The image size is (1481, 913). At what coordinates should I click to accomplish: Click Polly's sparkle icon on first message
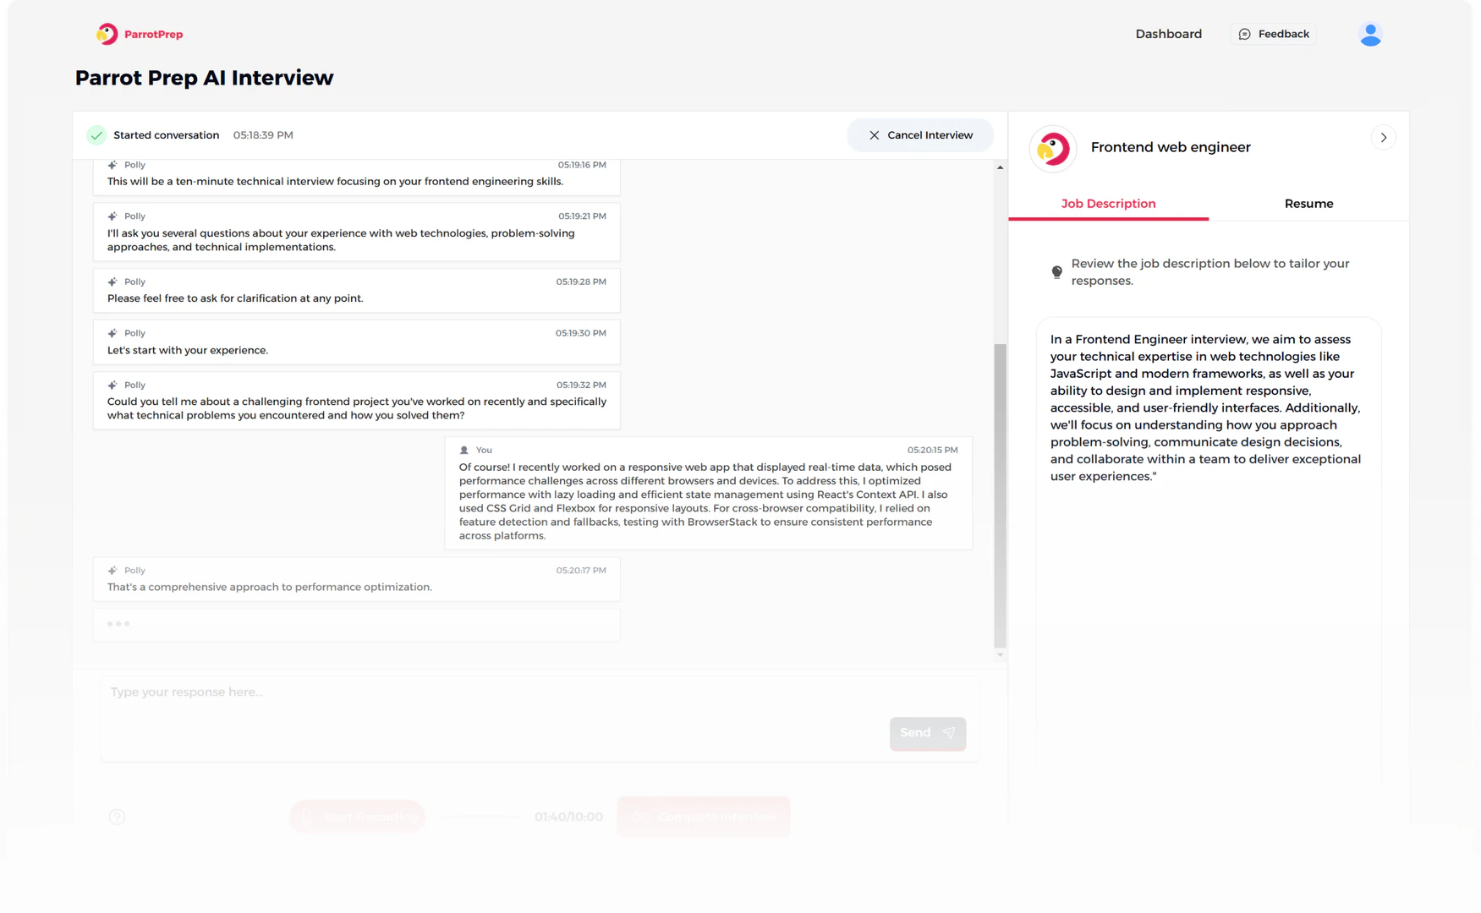click(x=112, y=164)
